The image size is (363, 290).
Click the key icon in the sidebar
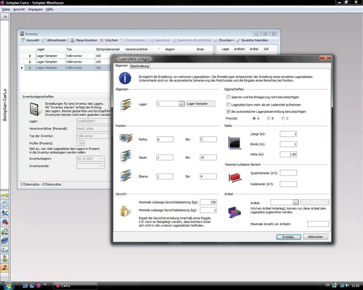click(5, 195)
